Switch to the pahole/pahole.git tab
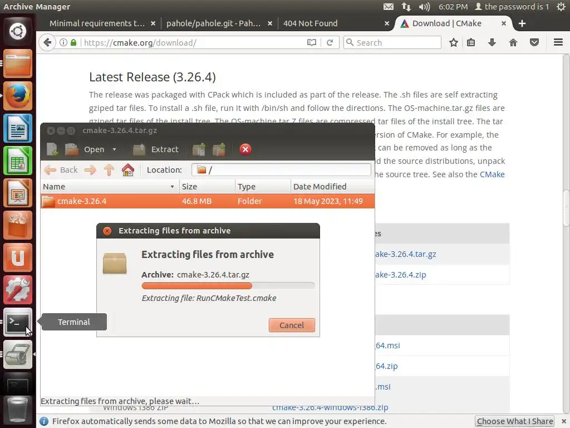 (x=213, y=23)
